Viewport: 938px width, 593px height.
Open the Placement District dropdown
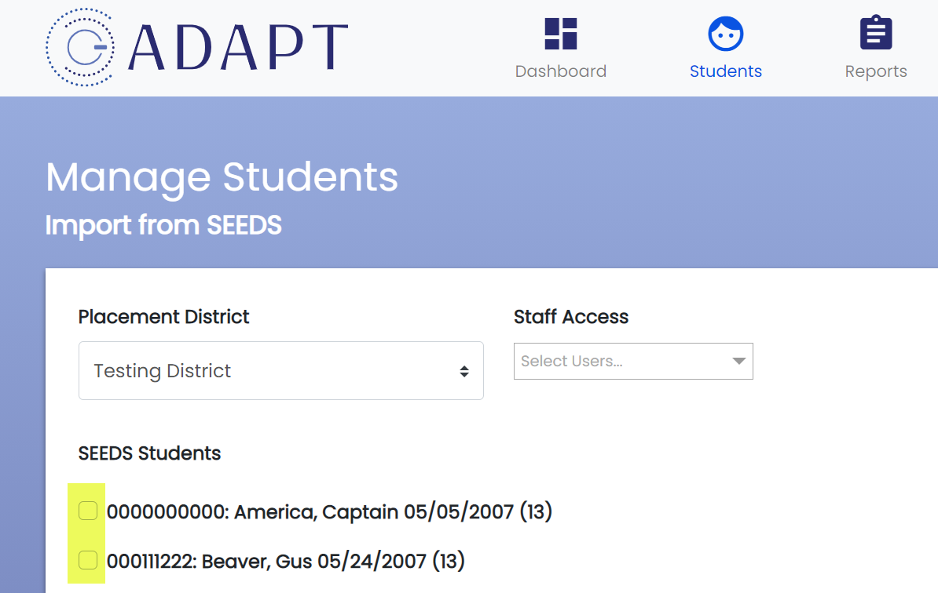280,371
